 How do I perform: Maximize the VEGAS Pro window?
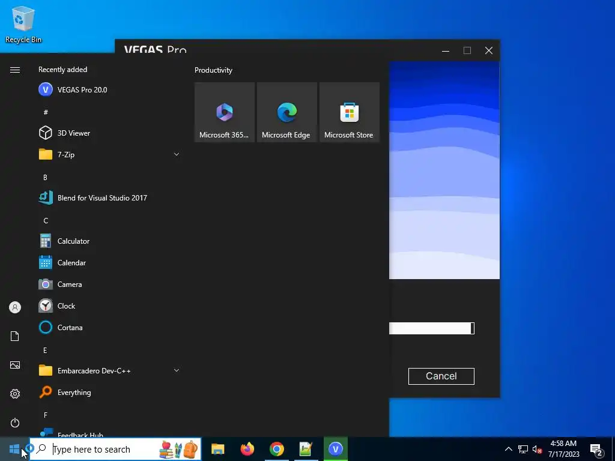[x=467, y=50]
